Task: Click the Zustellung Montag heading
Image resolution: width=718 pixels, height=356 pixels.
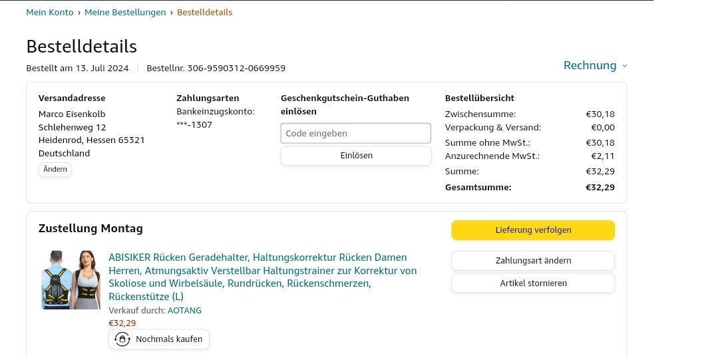Action: [90, 228]
